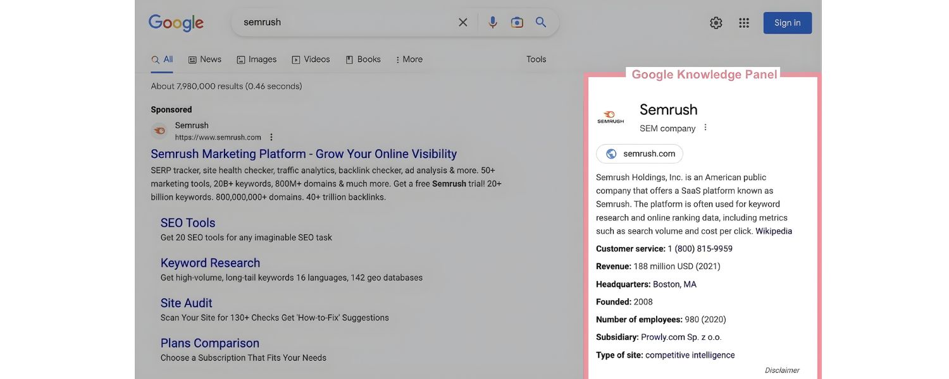This screenshot has width=949, height=379.
Task: Open the Videos results tab
Action: coord(311,59)
